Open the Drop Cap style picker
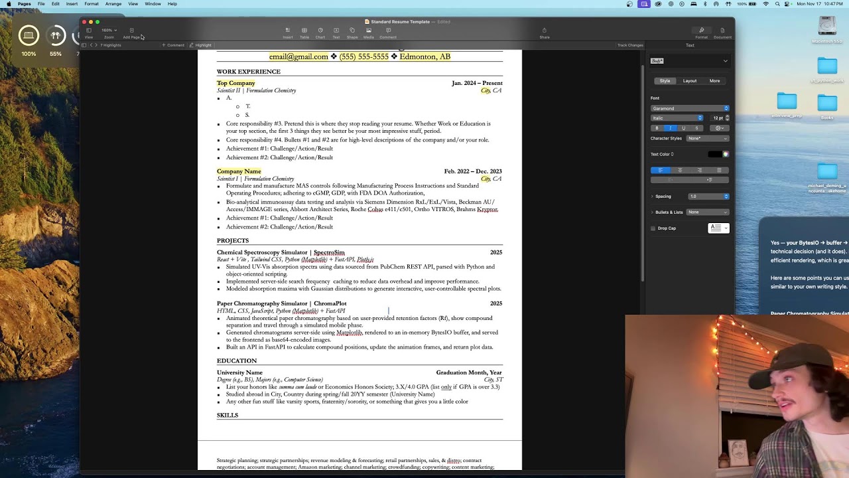Viewport: 849px width, 478px height. 718,228
